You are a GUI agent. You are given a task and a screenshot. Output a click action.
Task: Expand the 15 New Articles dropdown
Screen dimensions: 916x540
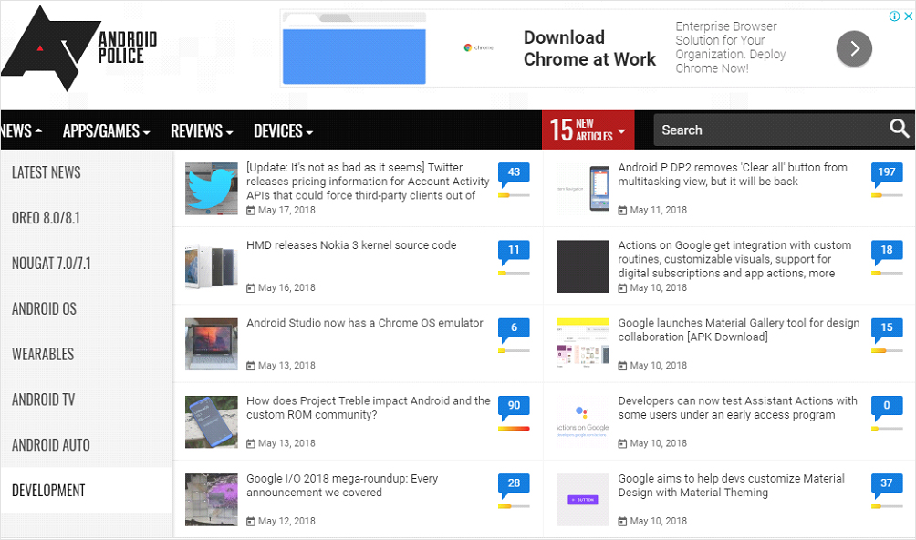[588, 130]
